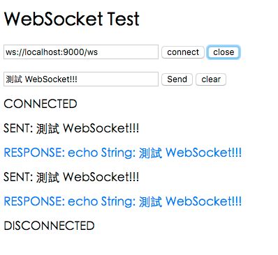Viewport: 278px width, 255px height.
Task: Clear the message log
Action: (211, 79)
